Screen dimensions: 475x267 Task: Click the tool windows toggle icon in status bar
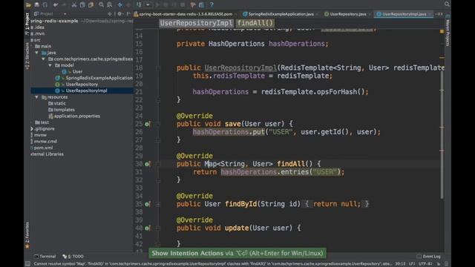pos(28,264)
